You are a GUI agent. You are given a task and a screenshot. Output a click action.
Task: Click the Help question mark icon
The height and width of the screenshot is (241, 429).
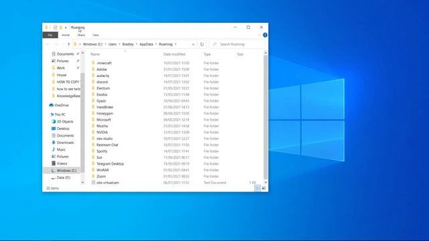(x=265, y=35)
